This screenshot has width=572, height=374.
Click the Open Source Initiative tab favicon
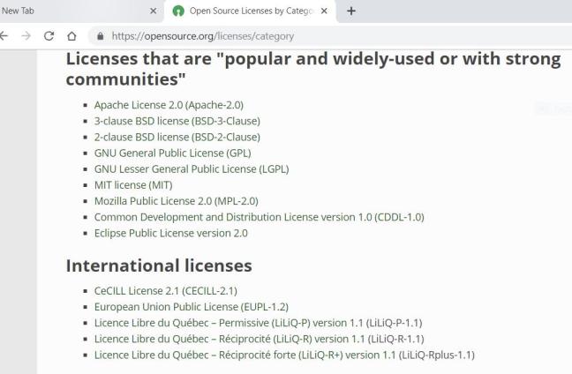tap(178, 11)
